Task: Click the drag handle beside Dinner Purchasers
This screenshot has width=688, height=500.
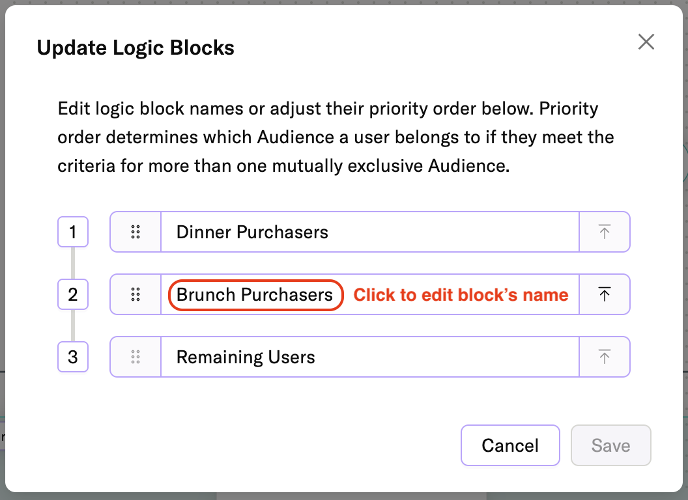Action: 136,232
